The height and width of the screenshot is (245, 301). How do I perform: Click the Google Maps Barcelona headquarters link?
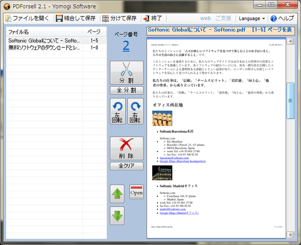[182, 161]
